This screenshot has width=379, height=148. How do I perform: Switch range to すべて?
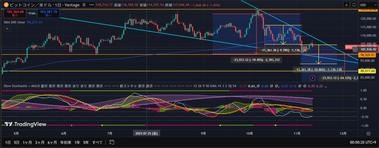[x=97, y=142]
